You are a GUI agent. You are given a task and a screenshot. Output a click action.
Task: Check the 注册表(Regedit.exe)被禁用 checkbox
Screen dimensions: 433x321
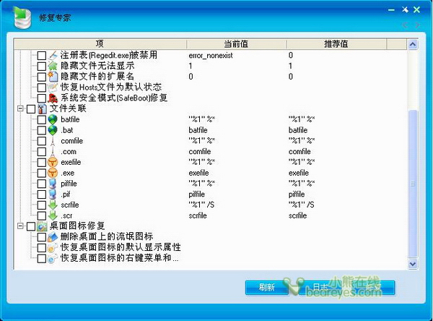point(42,56)
